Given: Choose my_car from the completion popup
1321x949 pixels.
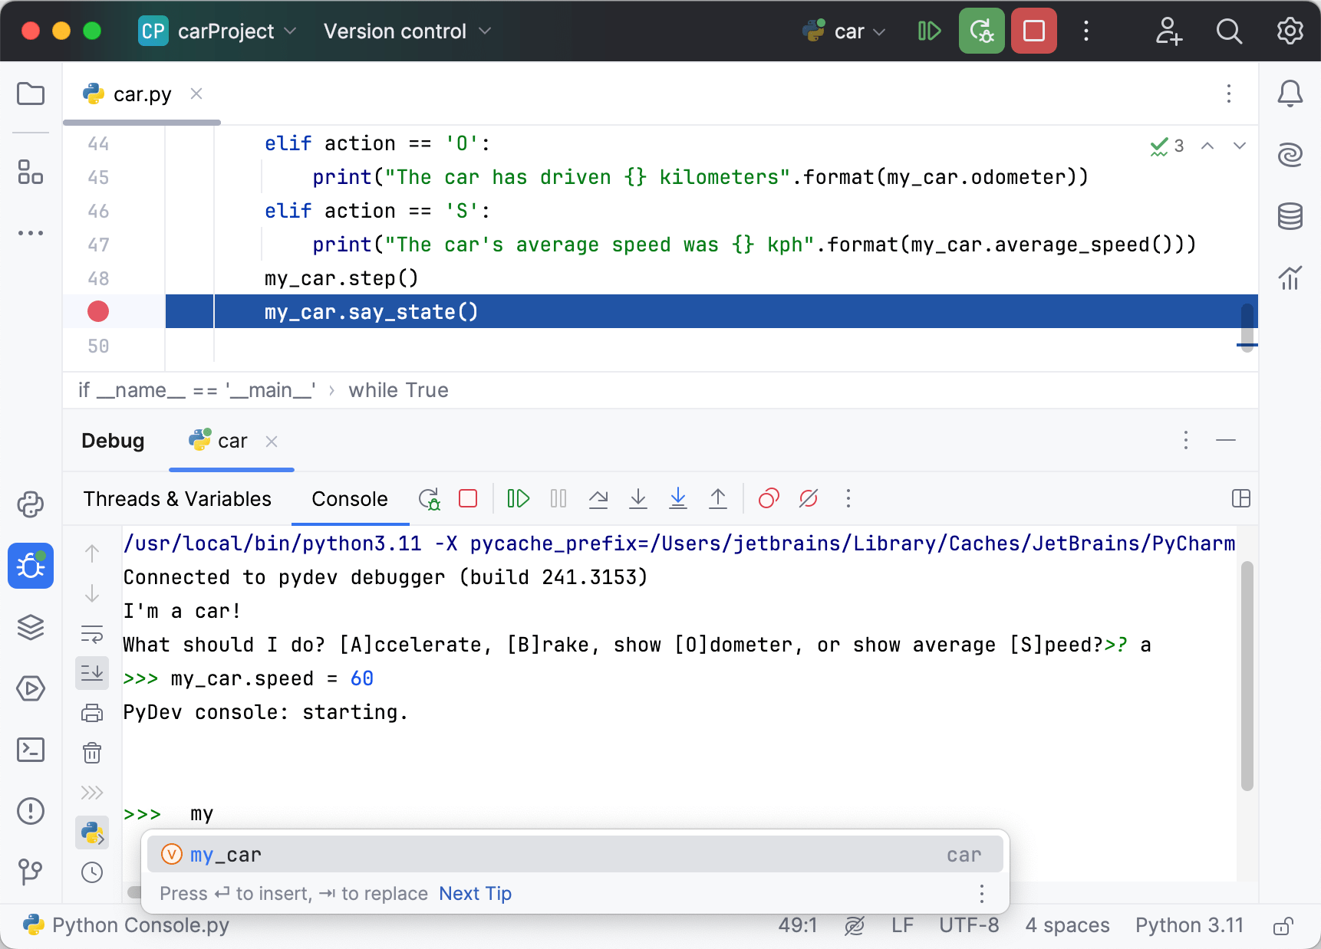Looking at the screenshot, I should (x=225, y=854).
